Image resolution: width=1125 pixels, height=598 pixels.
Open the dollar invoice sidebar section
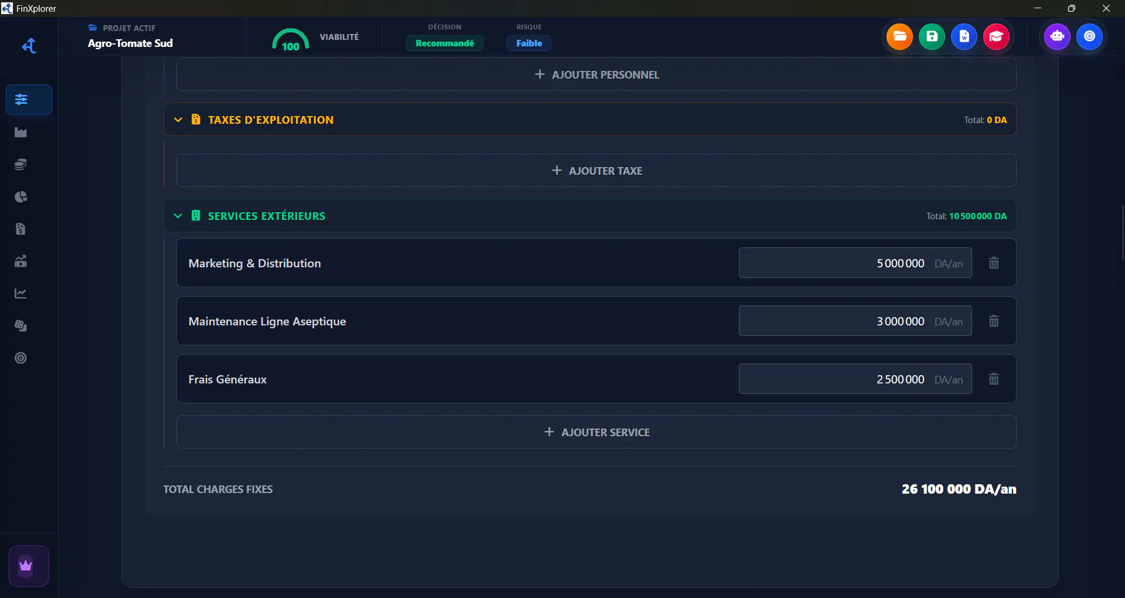tap(21, 229)
